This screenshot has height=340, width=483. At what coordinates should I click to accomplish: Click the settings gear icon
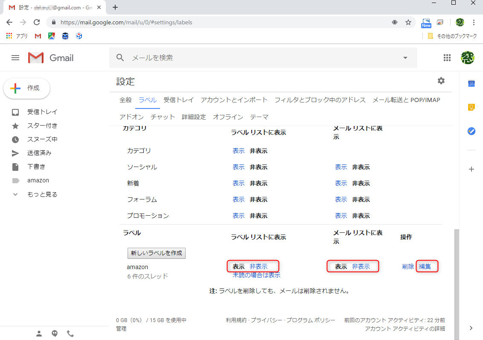pyautogui.click(x=441, y=81)
